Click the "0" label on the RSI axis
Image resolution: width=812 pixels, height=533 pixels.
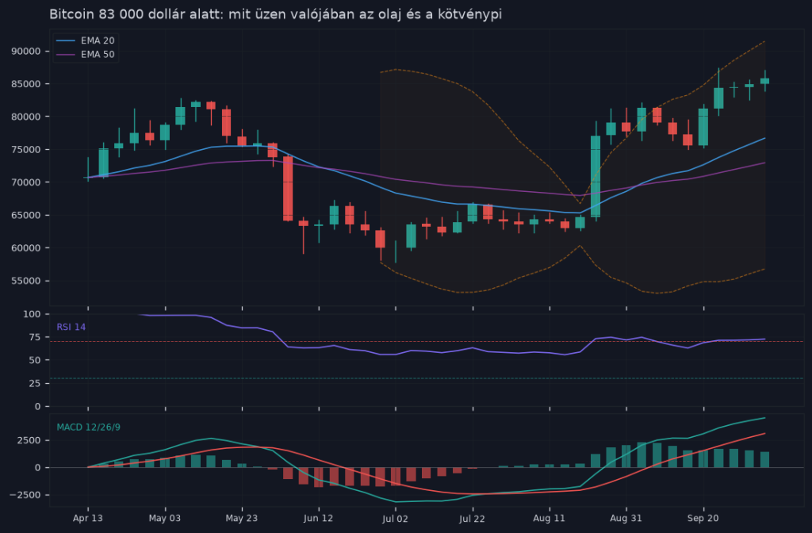[38, 407]
